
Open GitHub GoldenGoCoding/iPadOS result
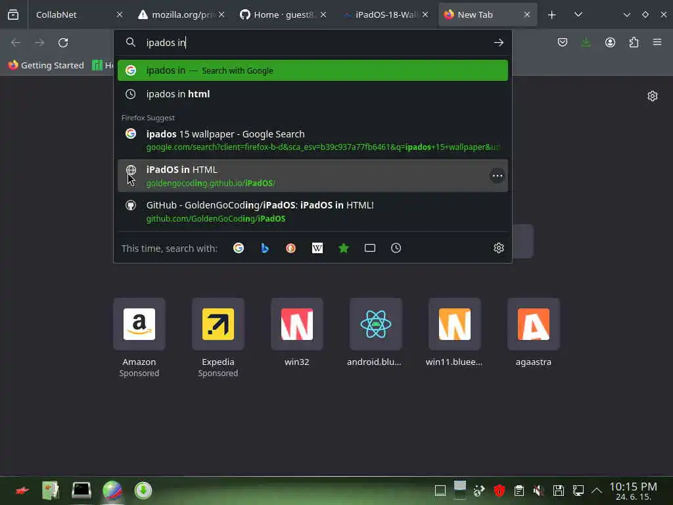pyautogui.click(x=312, y=211)
